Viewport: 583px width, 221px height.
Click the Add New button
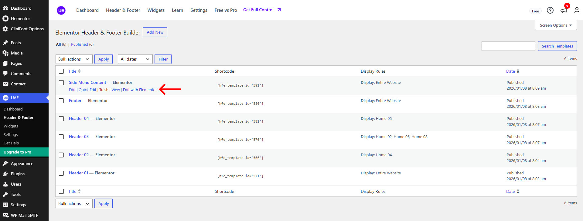(x=155, y=32)
